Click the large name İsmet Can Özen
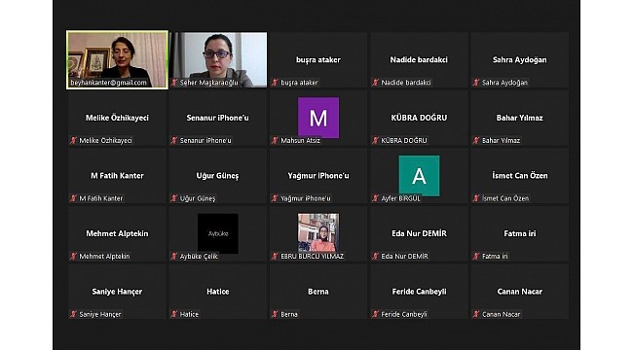Viewport: 633px width, 350px height. [520, 175]
